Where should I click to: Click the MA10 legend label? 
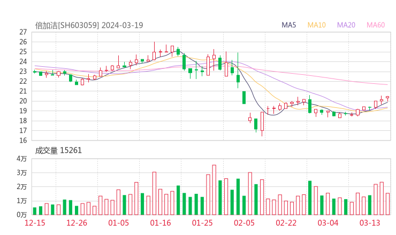pyautogui.click(x=316, y=25)
